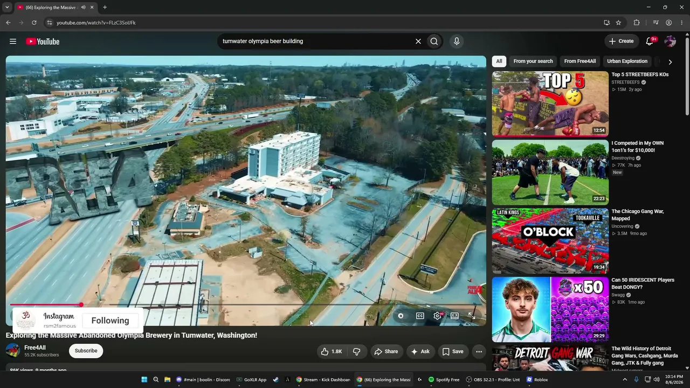
Task: Mute the tab via its speaker icon
Action: tap(84, 8)
